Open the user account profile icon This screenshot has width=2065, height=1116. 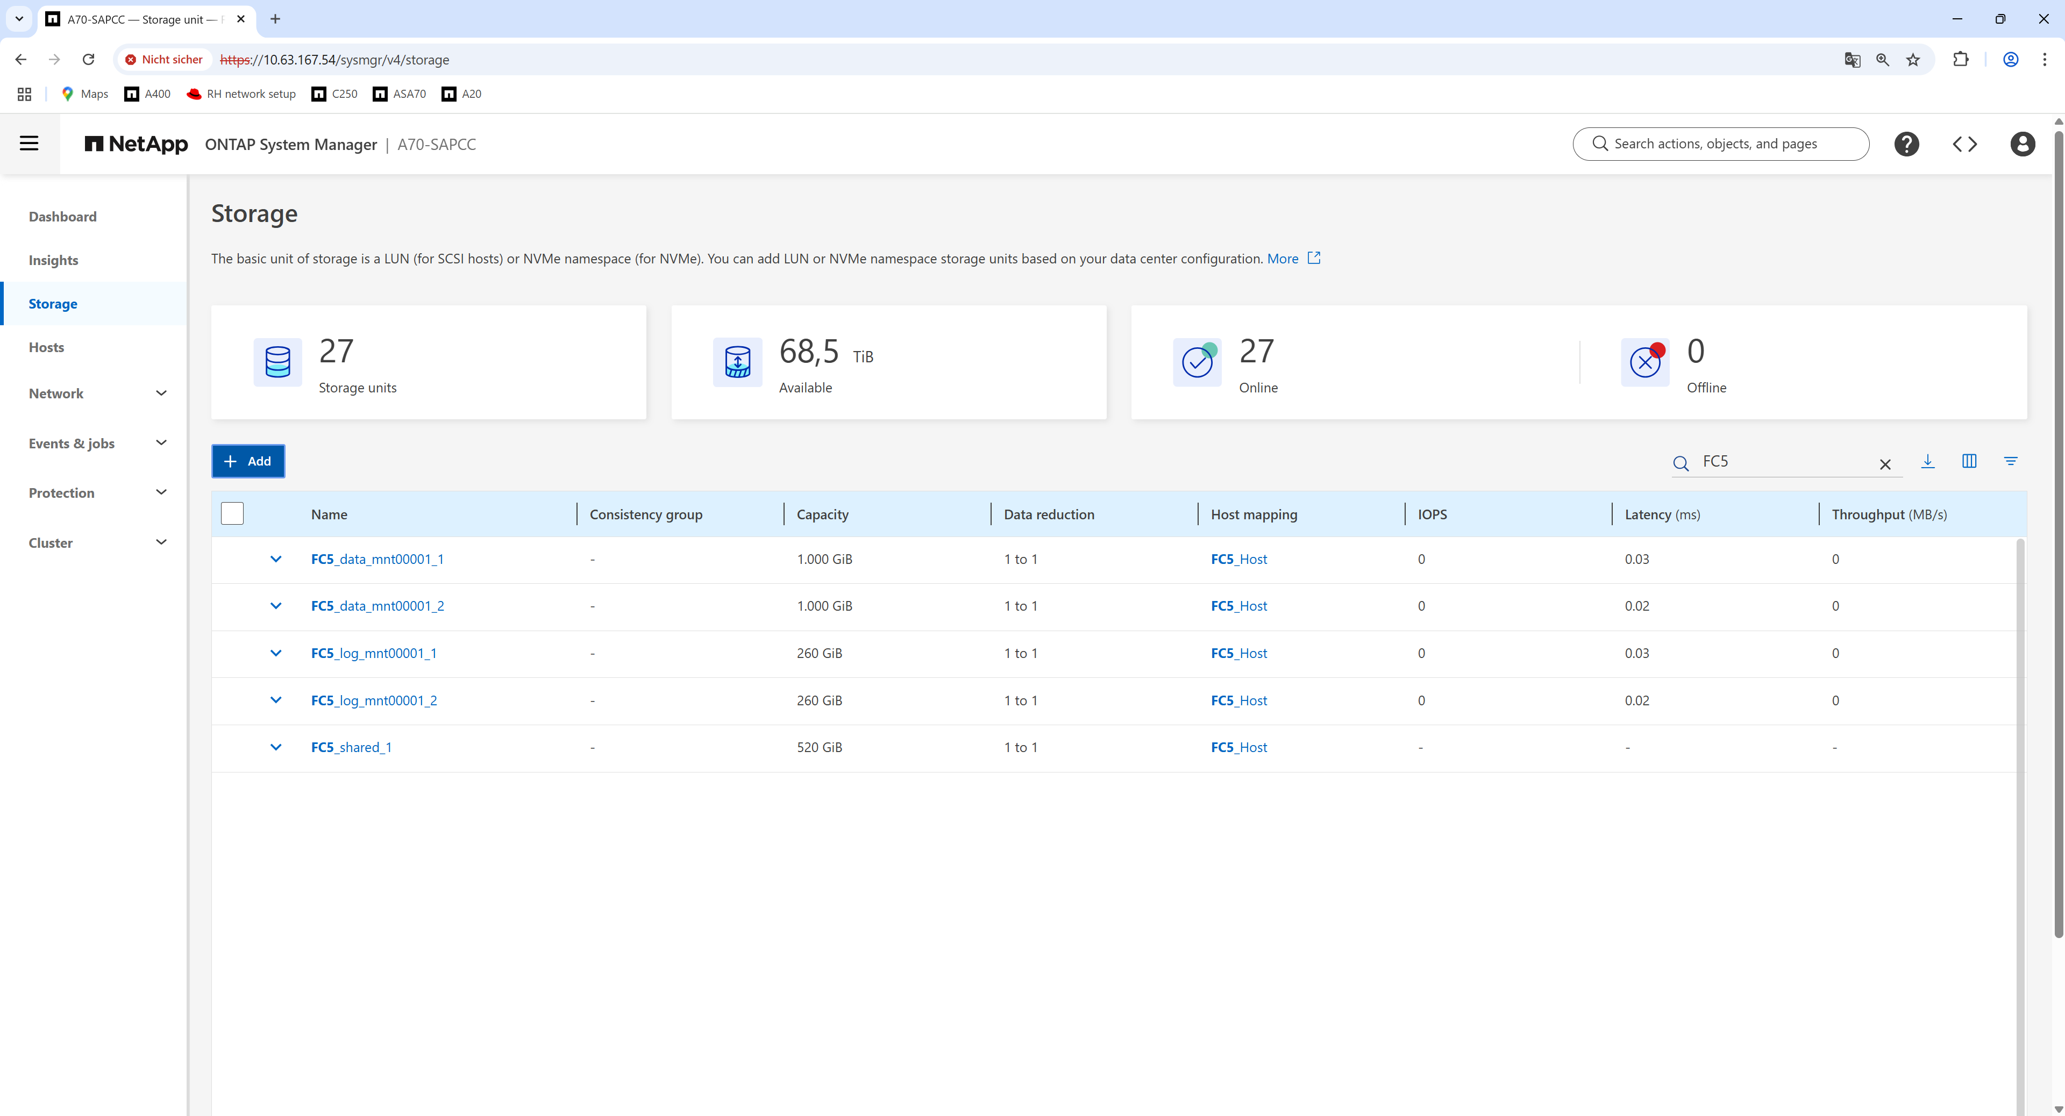pos(2022,144)
